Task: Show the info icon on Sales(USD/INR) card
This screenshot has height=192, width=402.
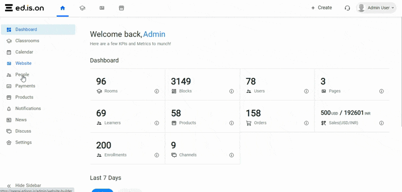Action: point(381,123)
